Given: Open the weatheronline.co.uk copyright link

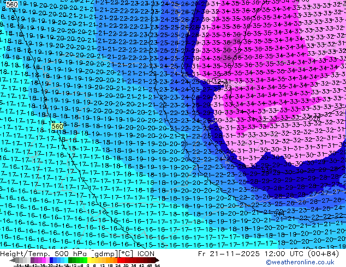Looking at the screenshot, I should coord(300,262).
